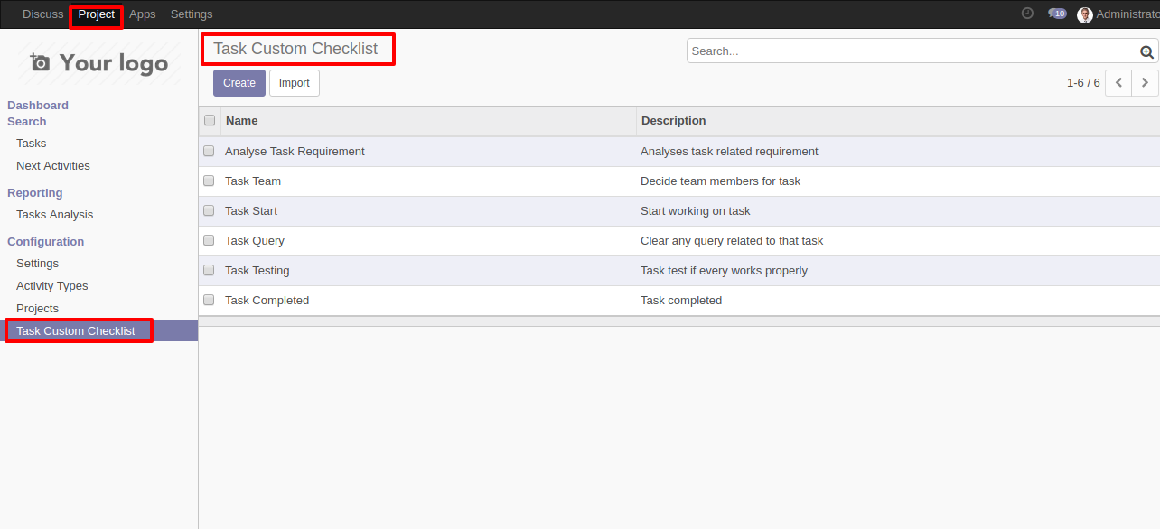1160x529 pixels.
Task: Click the Create button
Action: (x=239, y=83)
